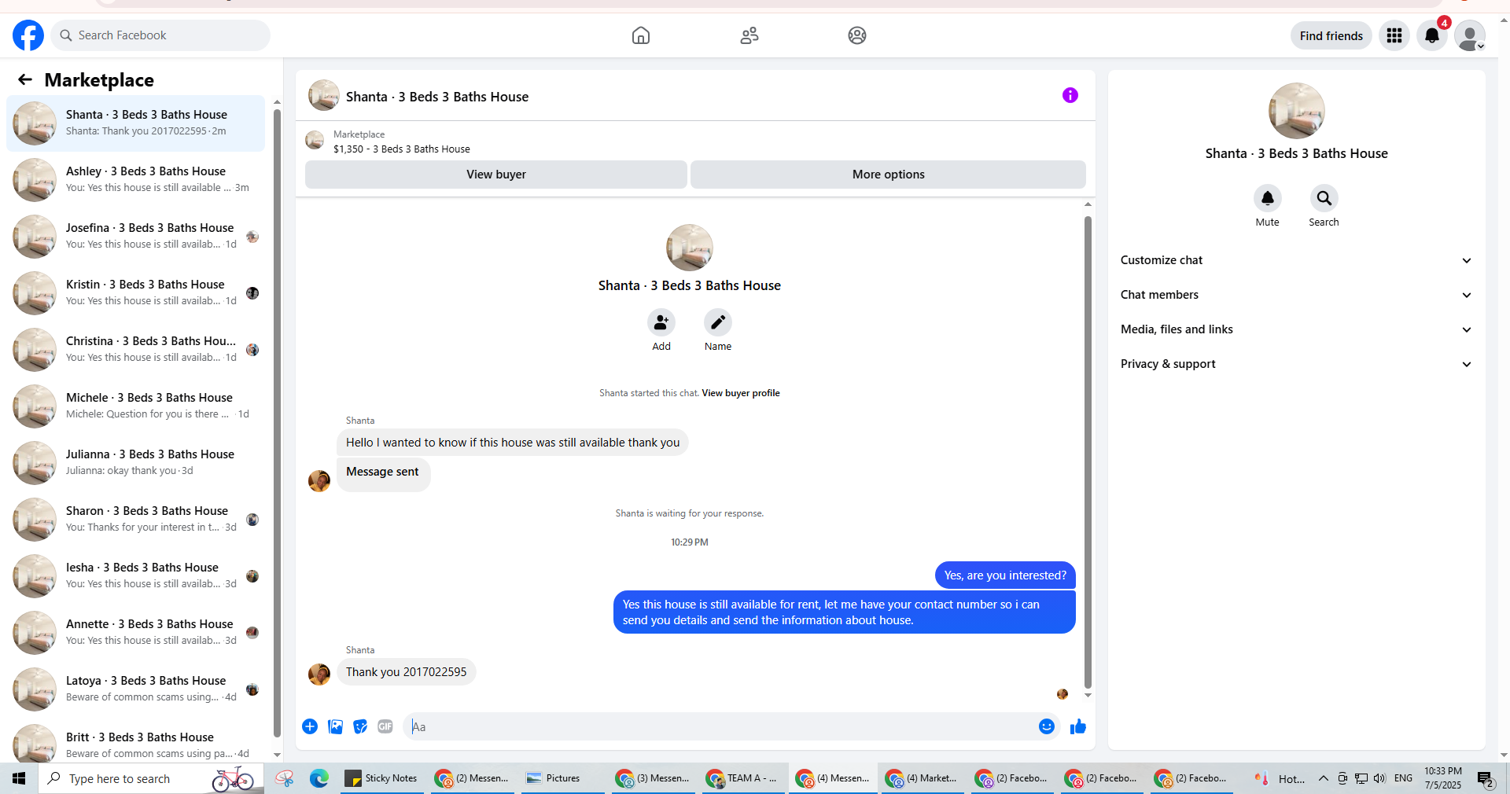This screenshot has height=794, width=1510.
Task: Search in conversation magnifier icon
Action: click(1324, 198)
